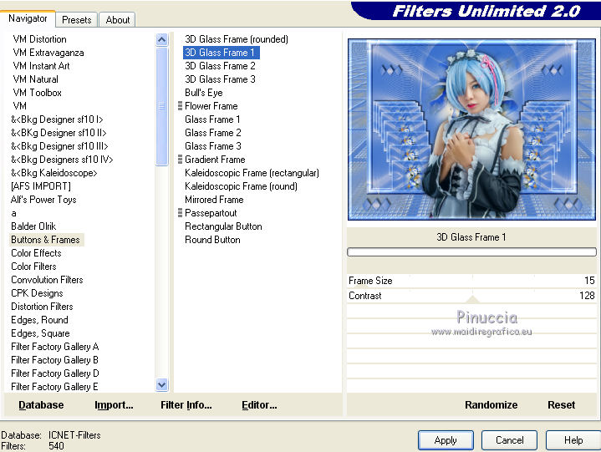Select Filter Factory Gallery D
This screenshot has width=601, height=452.
pos(55,373)
